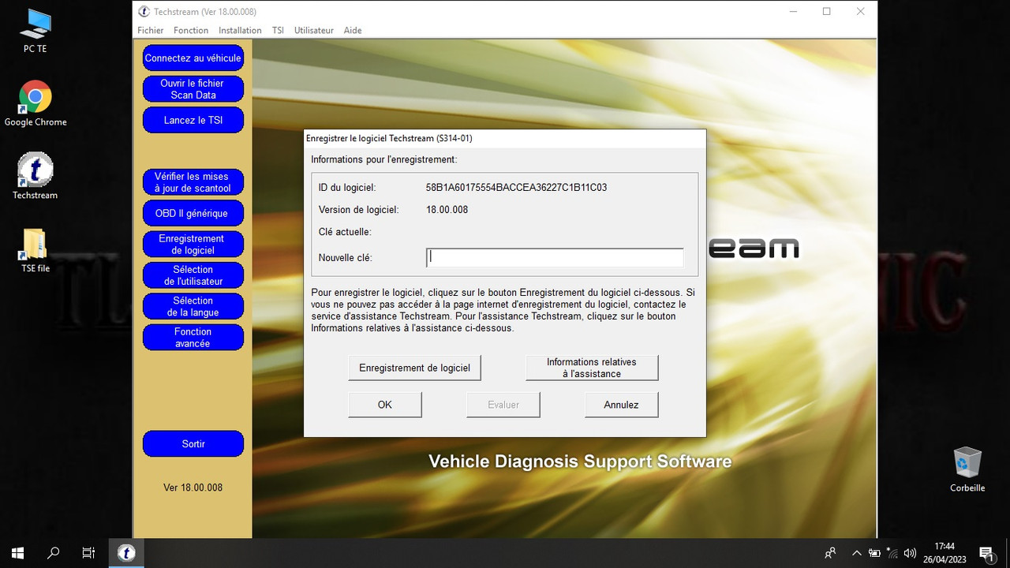Click the Lancez le TSI button

[193, 120]
